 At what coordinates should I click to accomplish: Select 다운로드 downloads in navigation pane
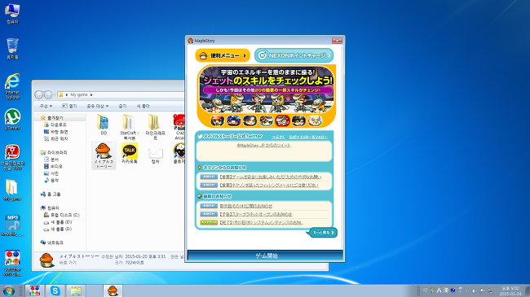[x=58, y=124]
